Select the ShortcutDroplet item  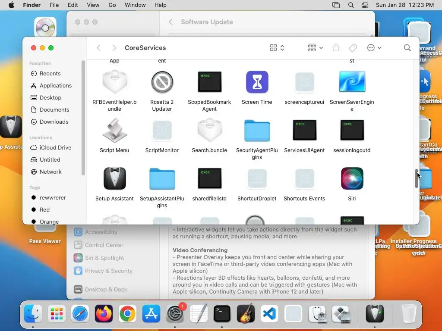257,178
